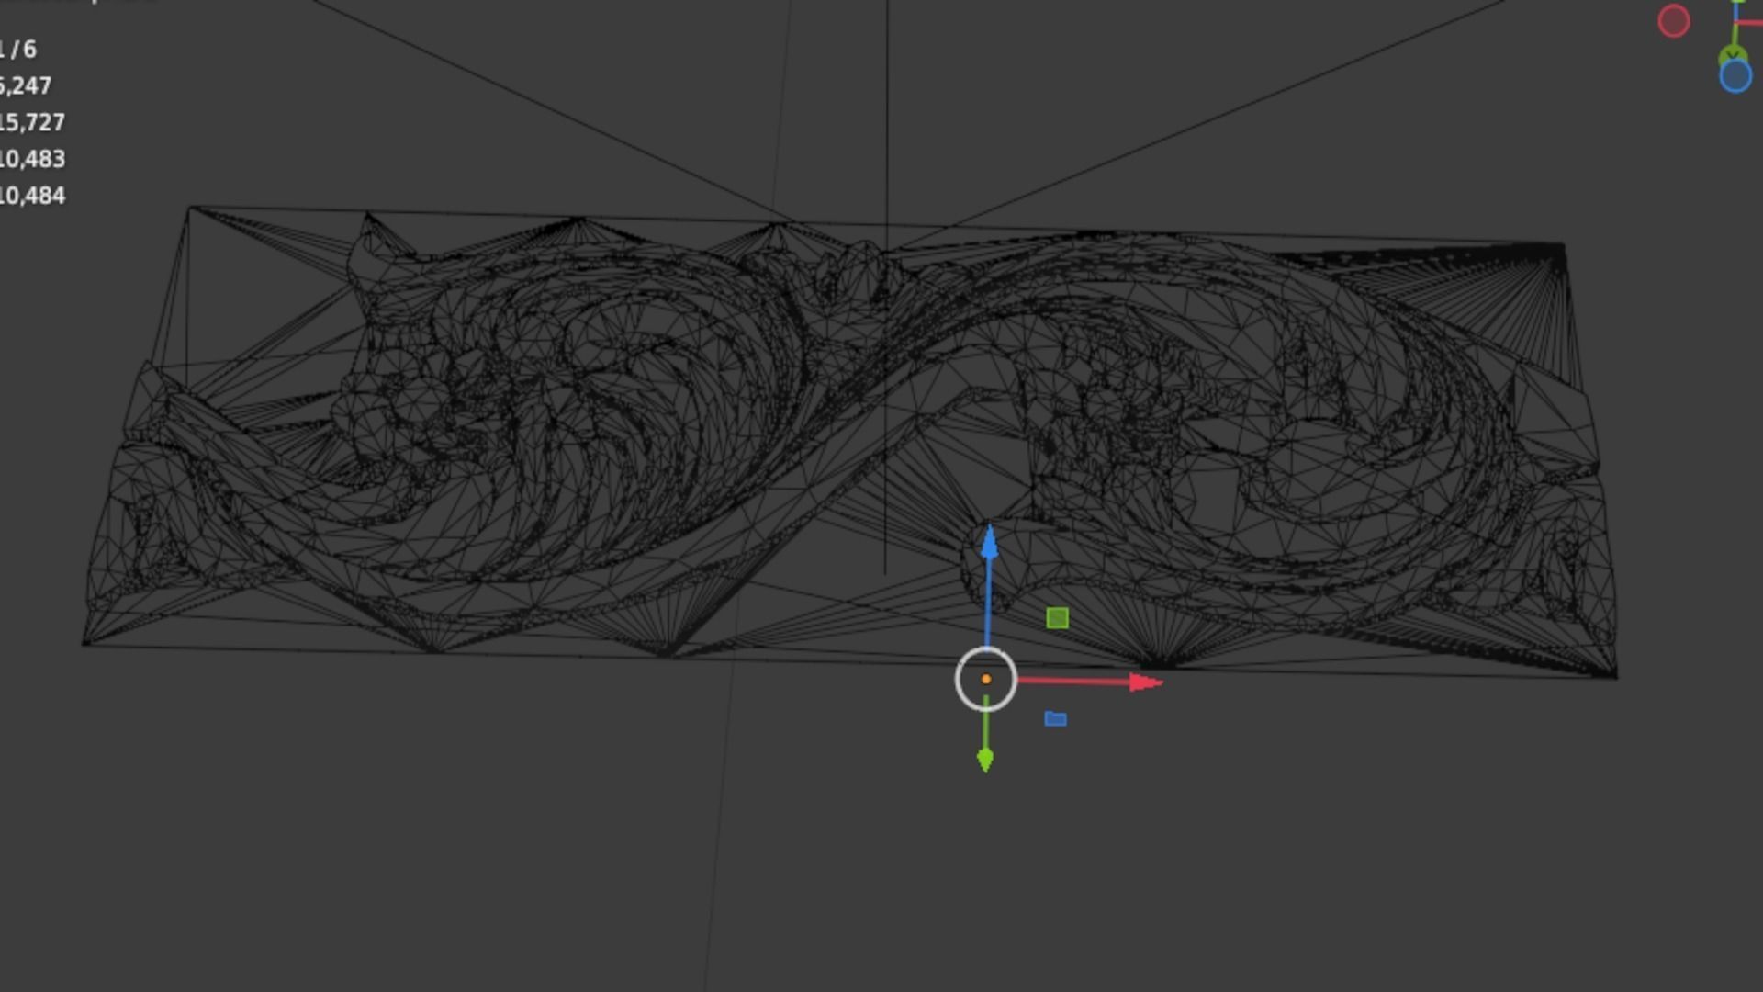Viewport: 1763px width, 992px height.
Task: Click the 1 / 6 objects count text
Action: click(x=18, y=49)
